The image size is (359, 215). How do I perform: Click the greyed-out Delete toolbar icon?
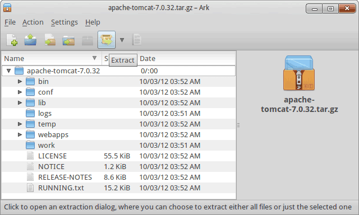coord(88,40)
